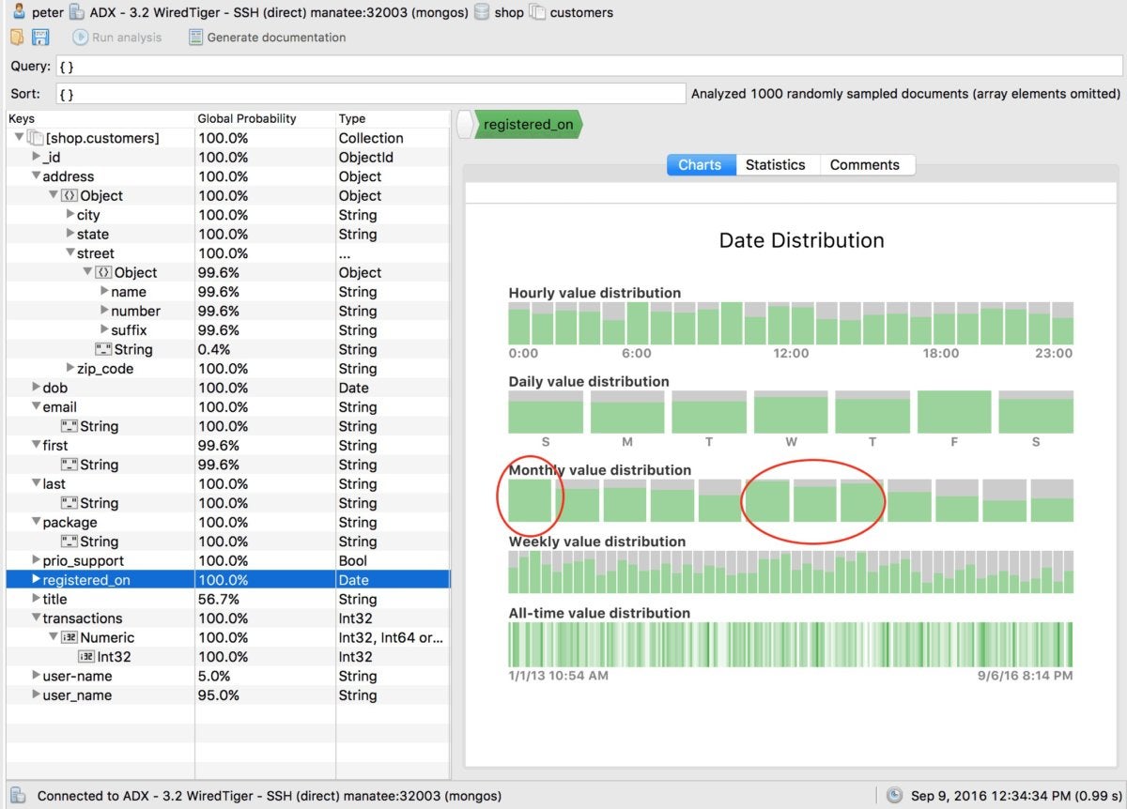Click the 0.4% probability cell
The width and height of the screenshot is (1127, 809).
tap(214, 349)
